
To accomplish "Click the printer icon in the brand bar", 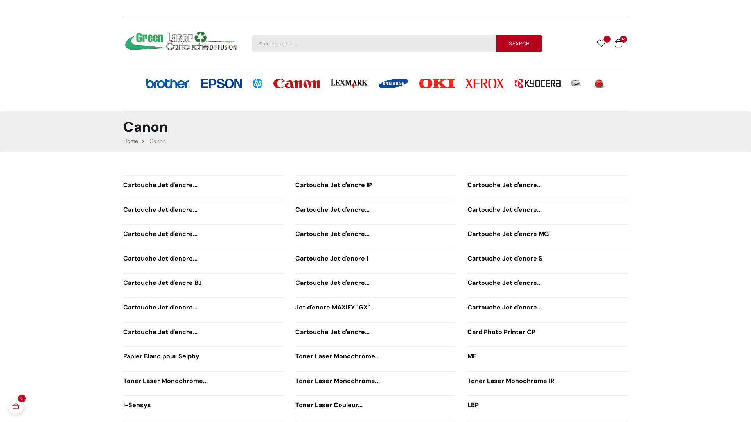I will 575,83.
